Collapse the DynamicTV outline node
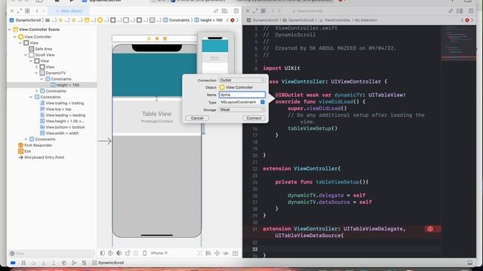This screenshot has height=271, width=483. click(x=36, y=73)
